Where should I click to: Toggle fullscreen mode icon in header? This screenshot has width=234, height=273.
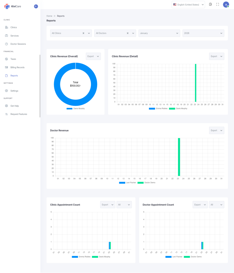pos(217,5)
